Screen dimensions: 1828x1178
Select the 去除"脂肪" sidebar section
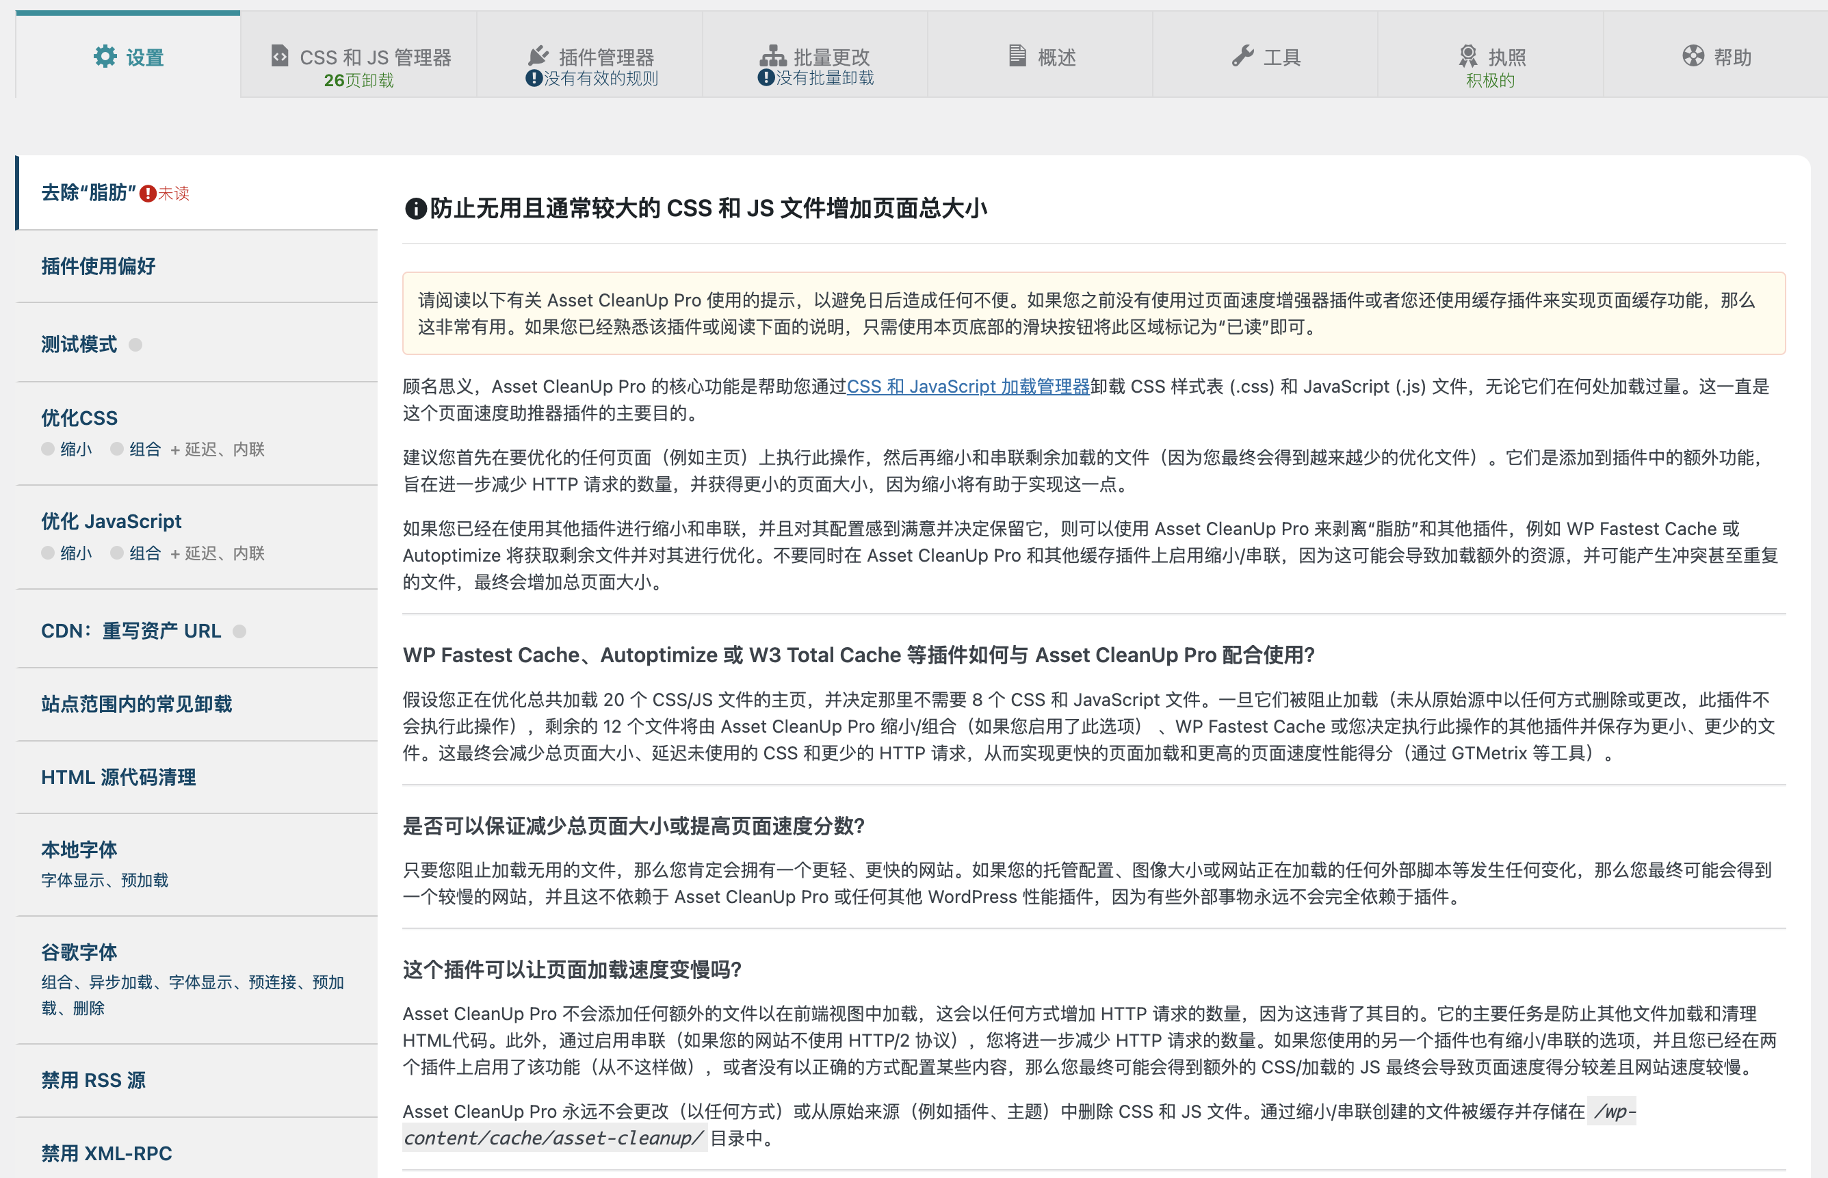[197, 193]
